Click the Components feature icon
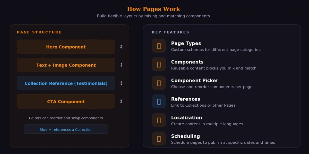Viewport: 309px width, 154px height. coord(159,64)
